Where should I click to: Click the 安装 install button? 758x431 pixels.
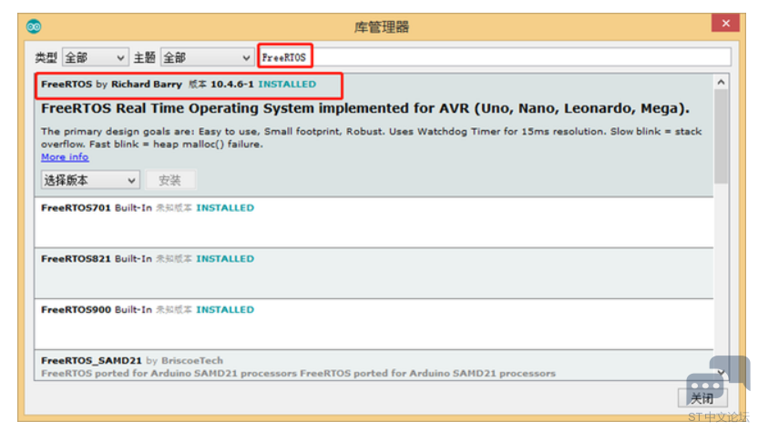[169, 180]
